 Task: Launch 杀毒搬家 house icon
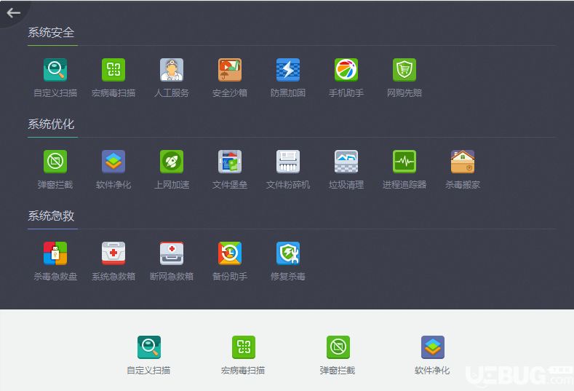coord(463,161)
